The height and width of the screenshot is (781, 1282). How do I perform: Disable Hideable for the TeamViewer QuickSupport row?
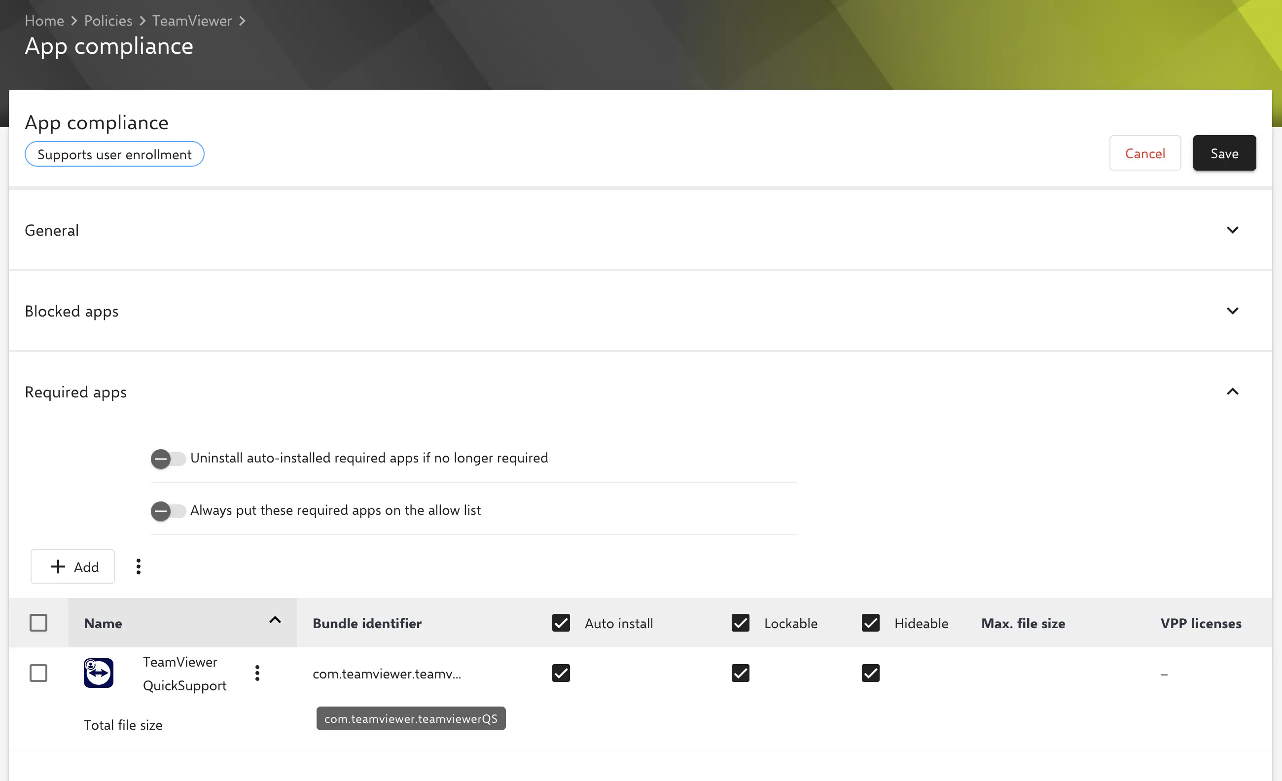point(870,673)
